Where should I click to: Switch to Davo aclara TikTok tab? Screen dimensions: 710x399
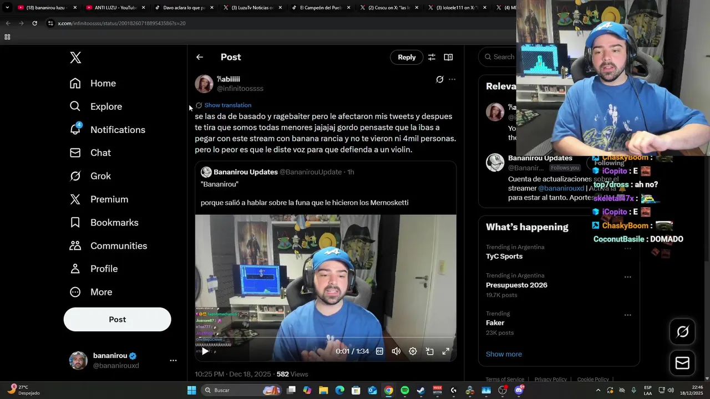click(x=183, y=8)
